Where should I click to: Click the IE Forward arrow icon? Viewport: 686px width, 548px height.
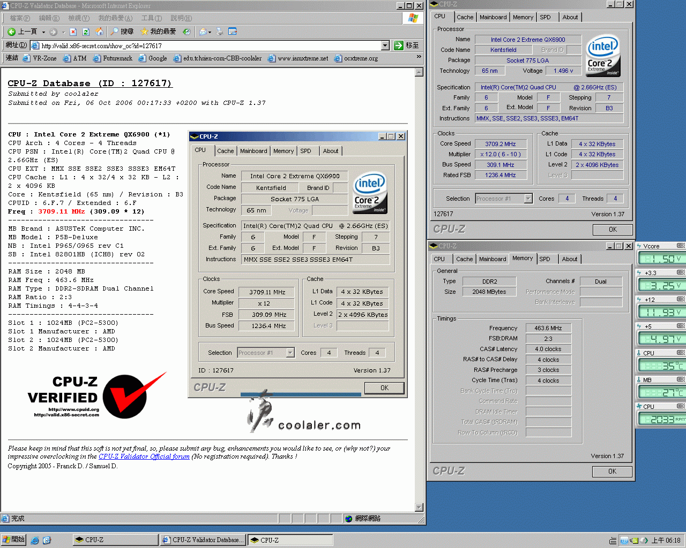(x=53, y=32)
